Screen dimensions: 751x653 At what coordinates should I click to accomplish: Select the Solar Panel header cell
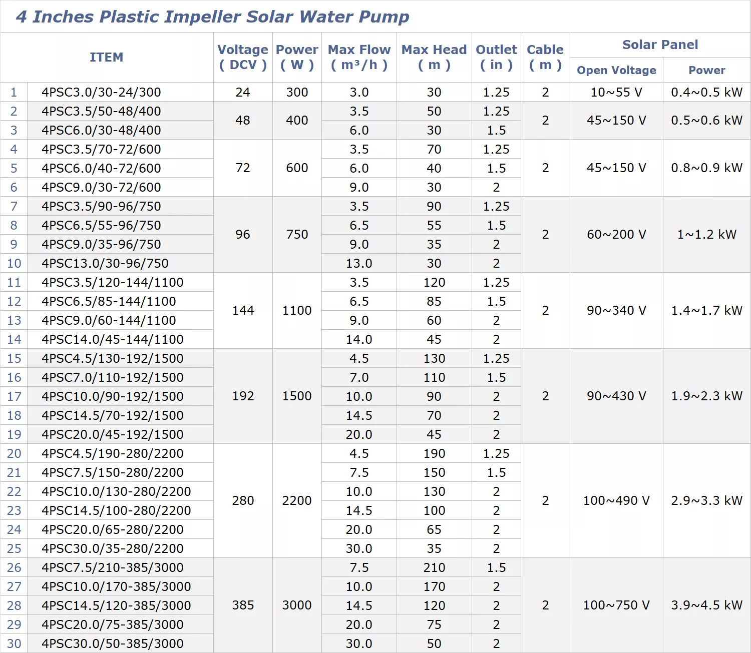660,45
